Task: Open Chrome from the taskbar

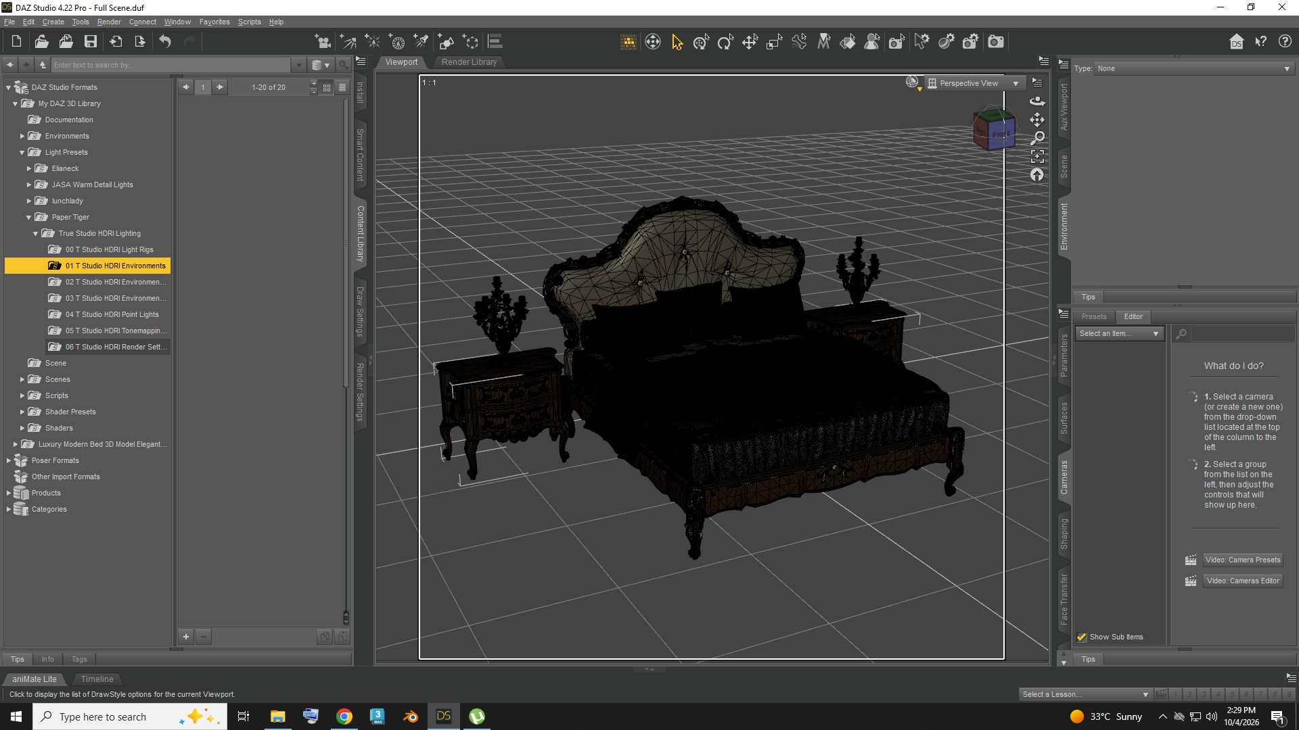Action: (344, 716)
